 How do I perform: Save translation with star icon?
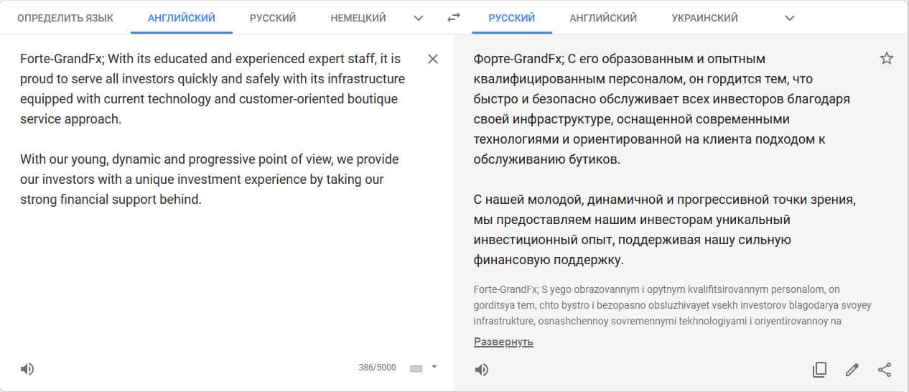point(887,59)
